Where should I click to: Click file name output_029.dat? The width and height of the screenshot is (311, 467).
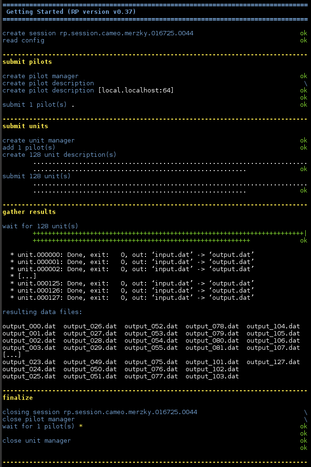coord(90,347)
